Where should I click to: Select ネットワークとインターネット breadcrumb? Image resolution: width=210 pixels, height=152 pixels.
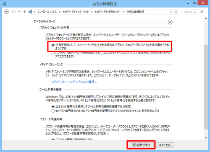click(76, 12)
